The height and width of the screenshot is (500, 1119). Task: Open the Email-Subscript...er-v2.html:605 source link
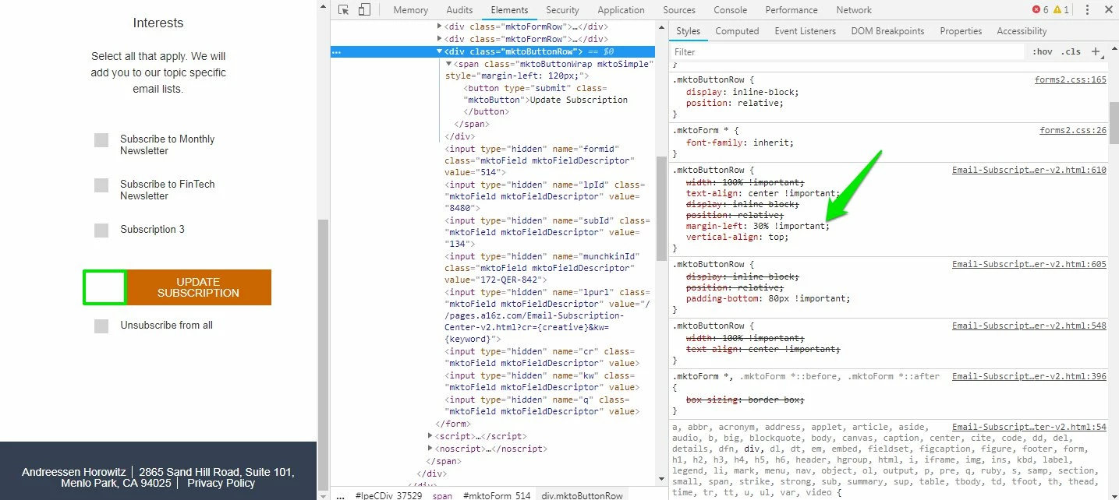(x=1029, y=264)
